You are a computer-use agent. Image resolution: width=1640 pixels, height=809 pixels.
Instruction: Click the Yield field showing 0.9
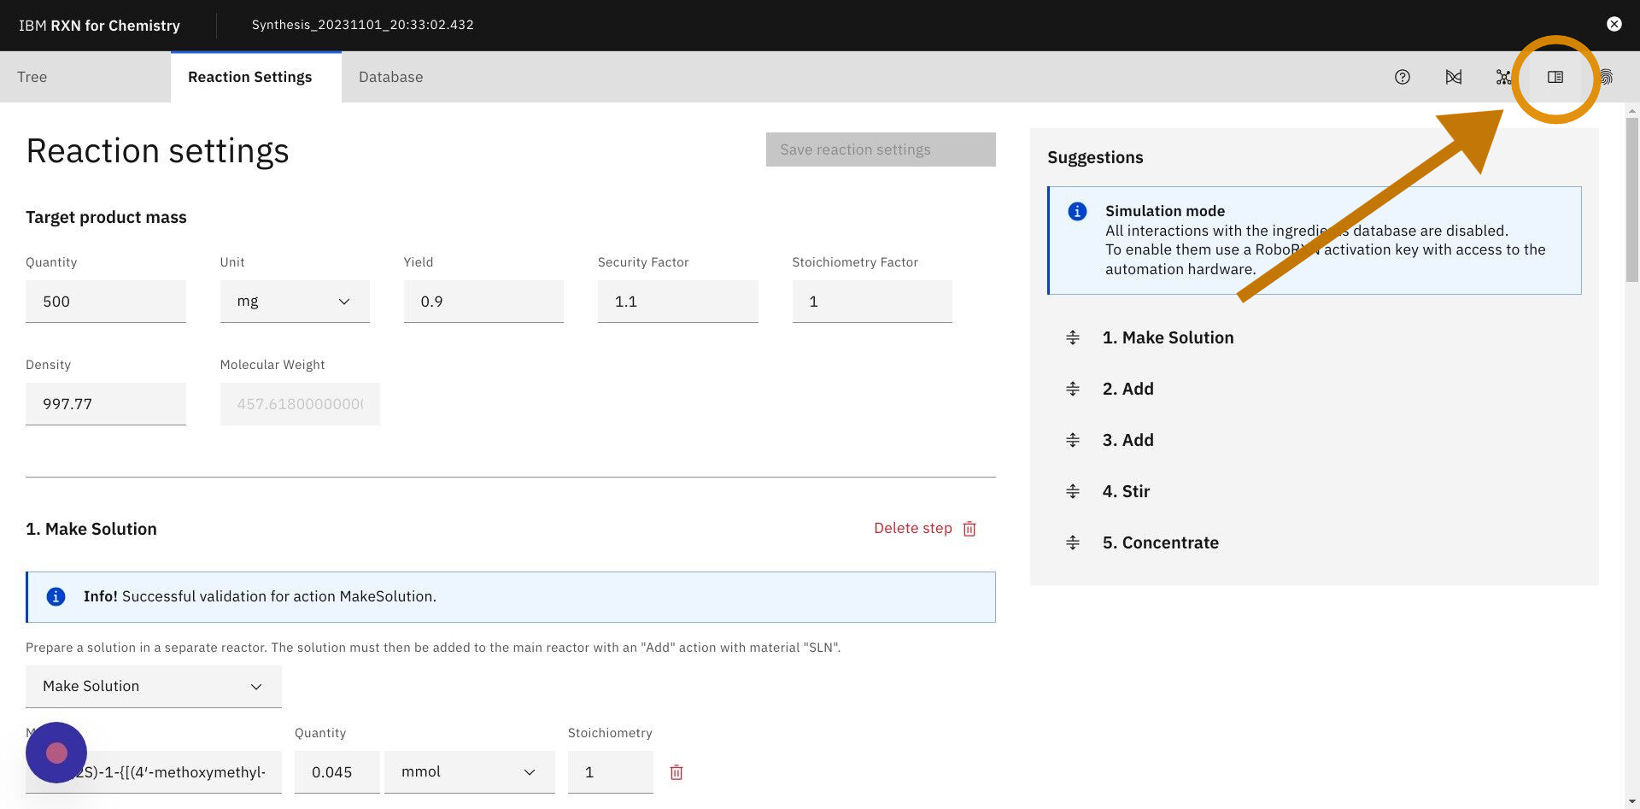point(483,302)
